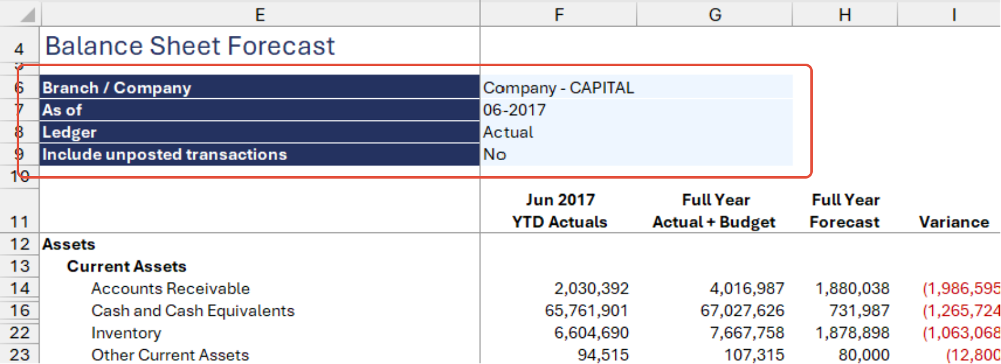
Task: Select row 16 header
Action: 19,311
